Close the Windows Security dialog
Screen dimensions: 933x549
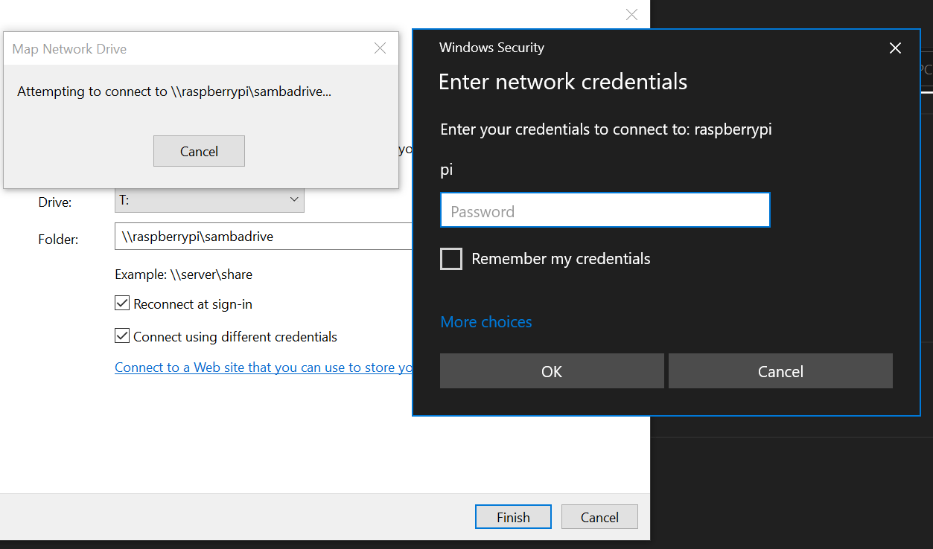tap(894, 48)
